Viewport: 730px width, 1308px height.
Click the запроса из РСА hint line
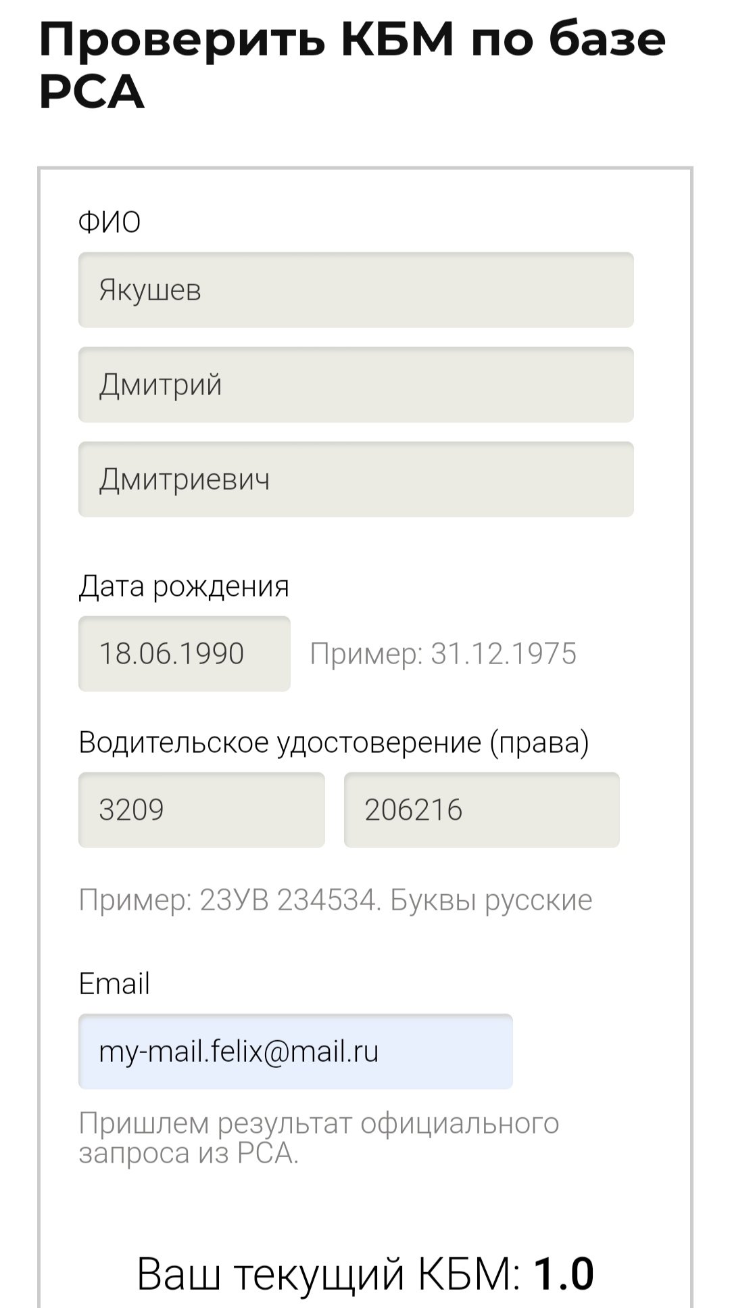189,1154
